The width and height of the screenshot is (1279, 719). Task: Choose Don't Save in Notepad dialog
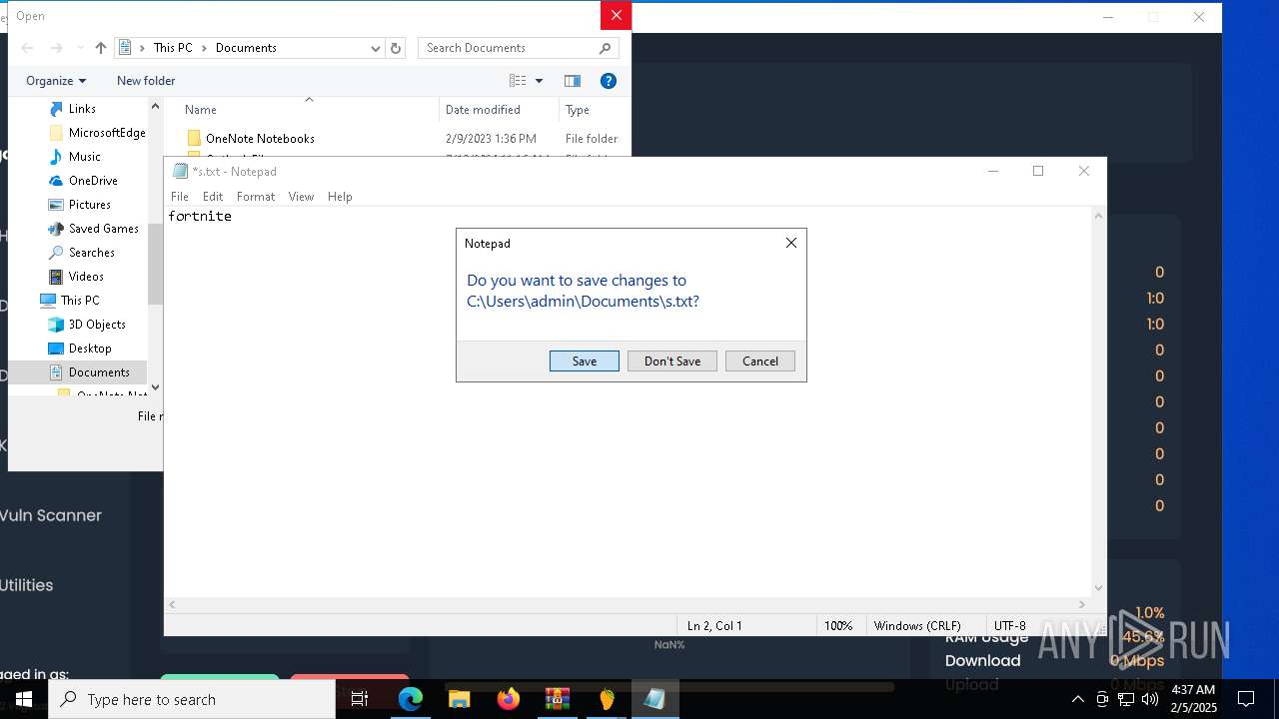pyautogui.click(x=672, y=361)
